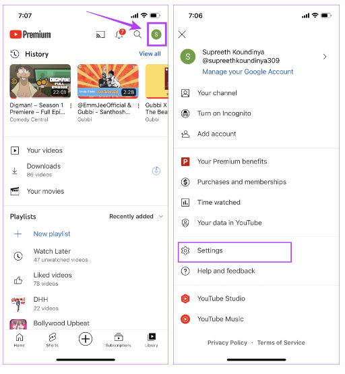Tap the Downloads sync status icon
This screenshot has height=374, width=345.
(x=156, y=171)
